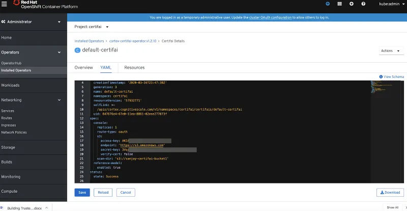407x211 pixels.
Task: Collapse the Operators navigation section
Action: (34, 52)
